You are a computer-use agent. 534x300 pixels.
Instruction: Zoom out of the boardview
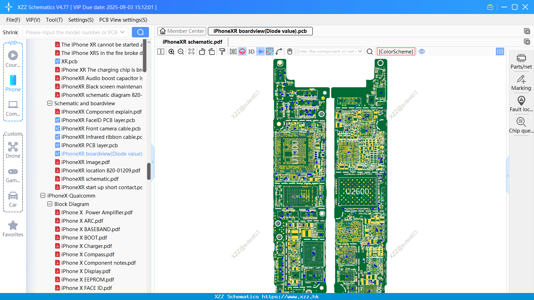[181, 51]
